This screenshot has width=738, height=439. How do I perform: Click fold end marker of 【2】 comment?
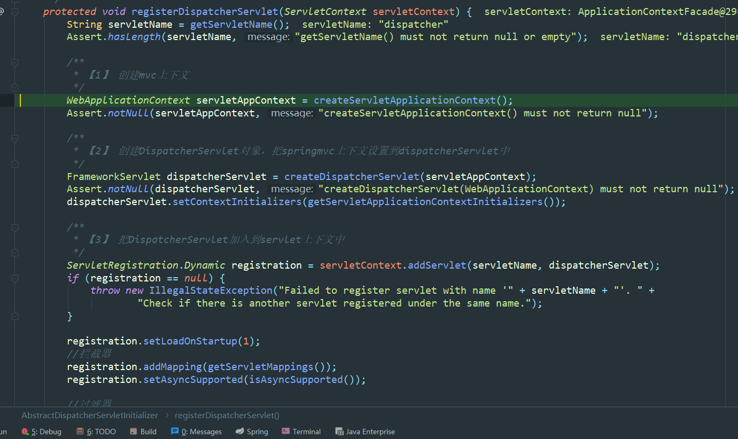[14, 163]
